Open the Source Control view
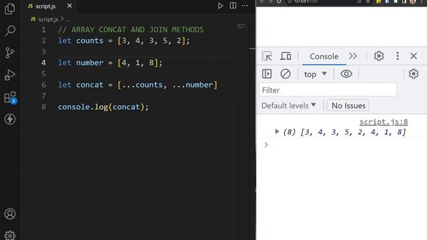 10,53
